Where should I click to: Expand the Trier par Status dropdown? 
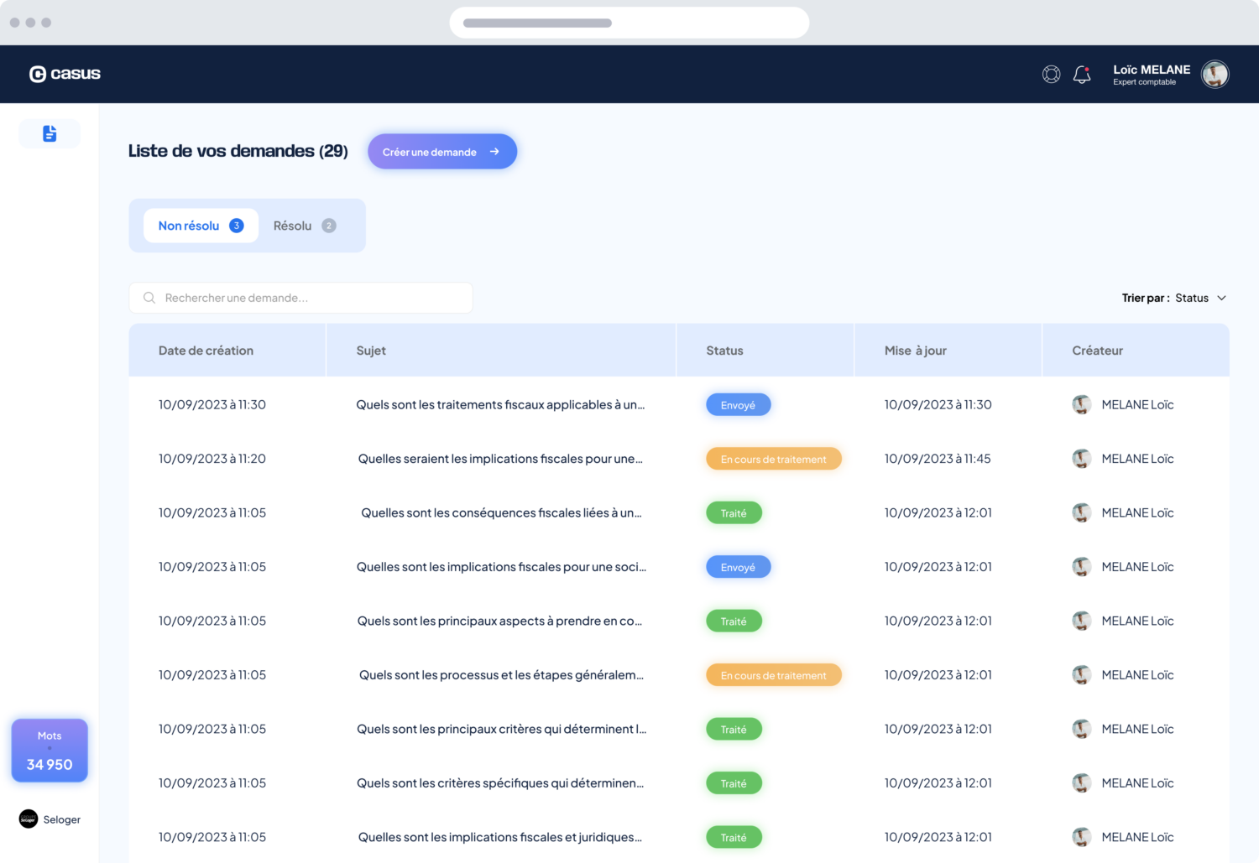[1174, 299]
